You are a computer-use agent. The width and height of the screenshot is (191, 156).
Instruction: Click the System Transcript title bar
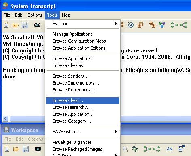pos(95,6)
